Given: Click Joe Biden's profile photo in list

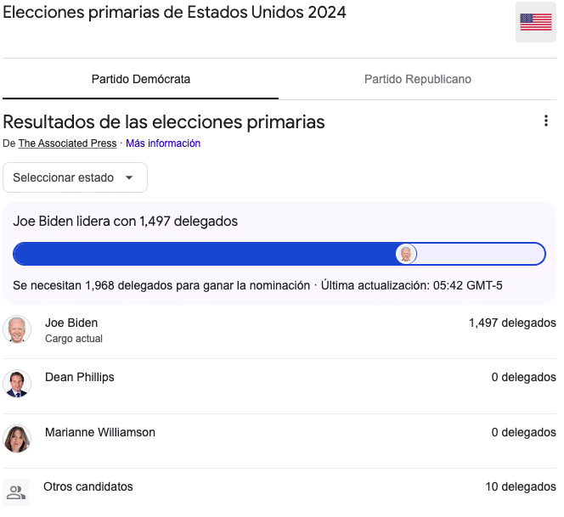Looking at the screenshot, I should point(17,329).
